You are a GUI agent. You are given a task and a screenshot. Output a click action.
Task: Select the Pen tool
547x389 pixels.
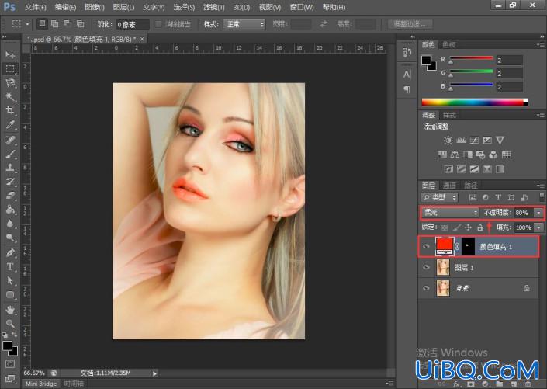click(10, 252)
